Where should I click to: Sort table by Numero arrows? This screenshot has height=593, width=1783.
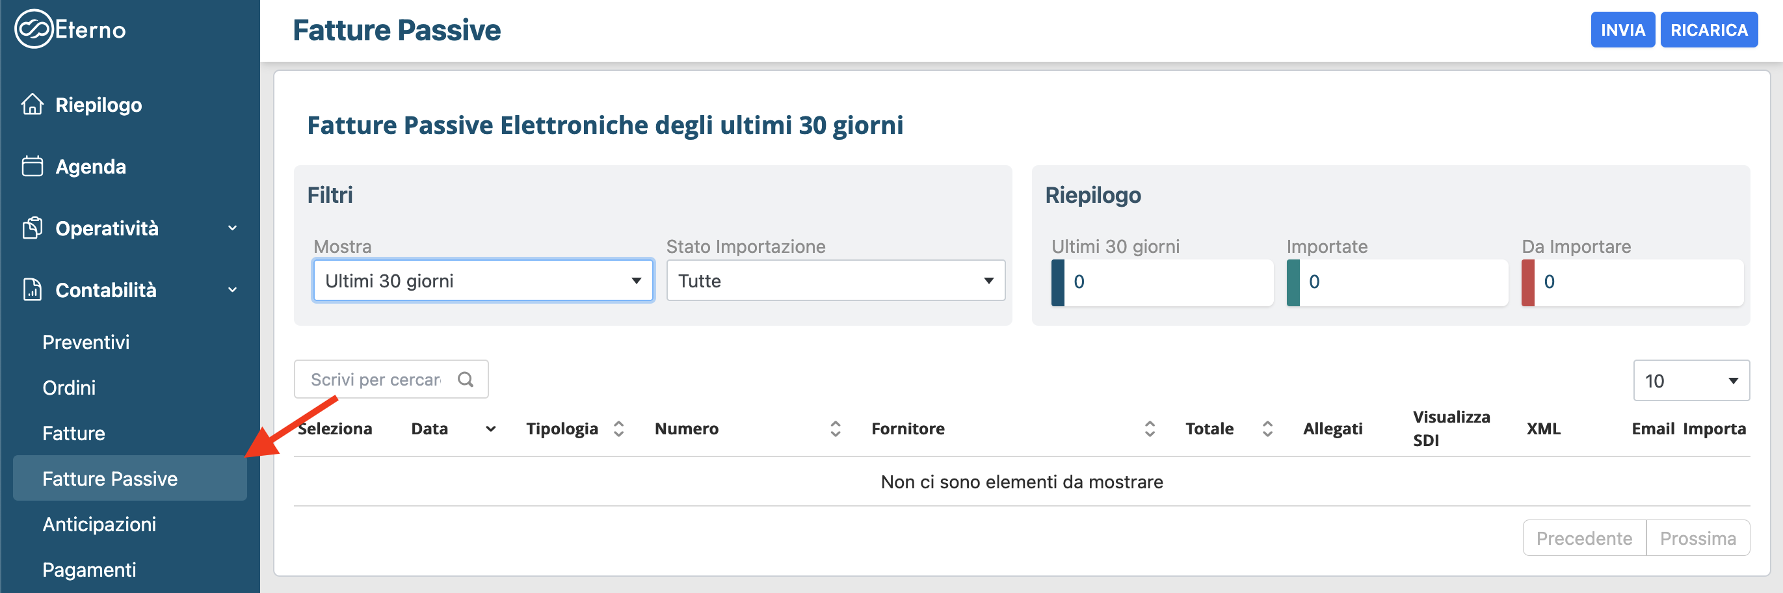[836, 429]
